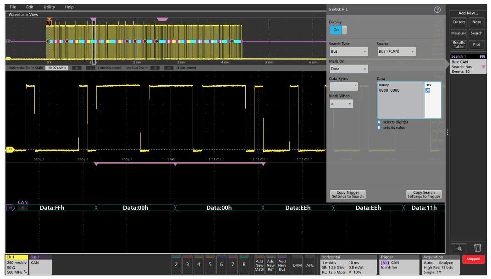
Task: Open Search panel help via question mark icon
Action: [436, 8]
